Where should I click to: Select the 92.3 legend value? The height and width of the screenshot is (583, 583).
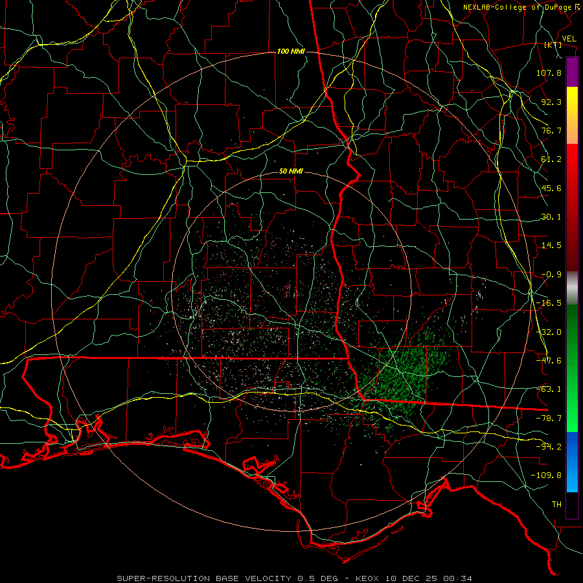(x=551, y=102)
